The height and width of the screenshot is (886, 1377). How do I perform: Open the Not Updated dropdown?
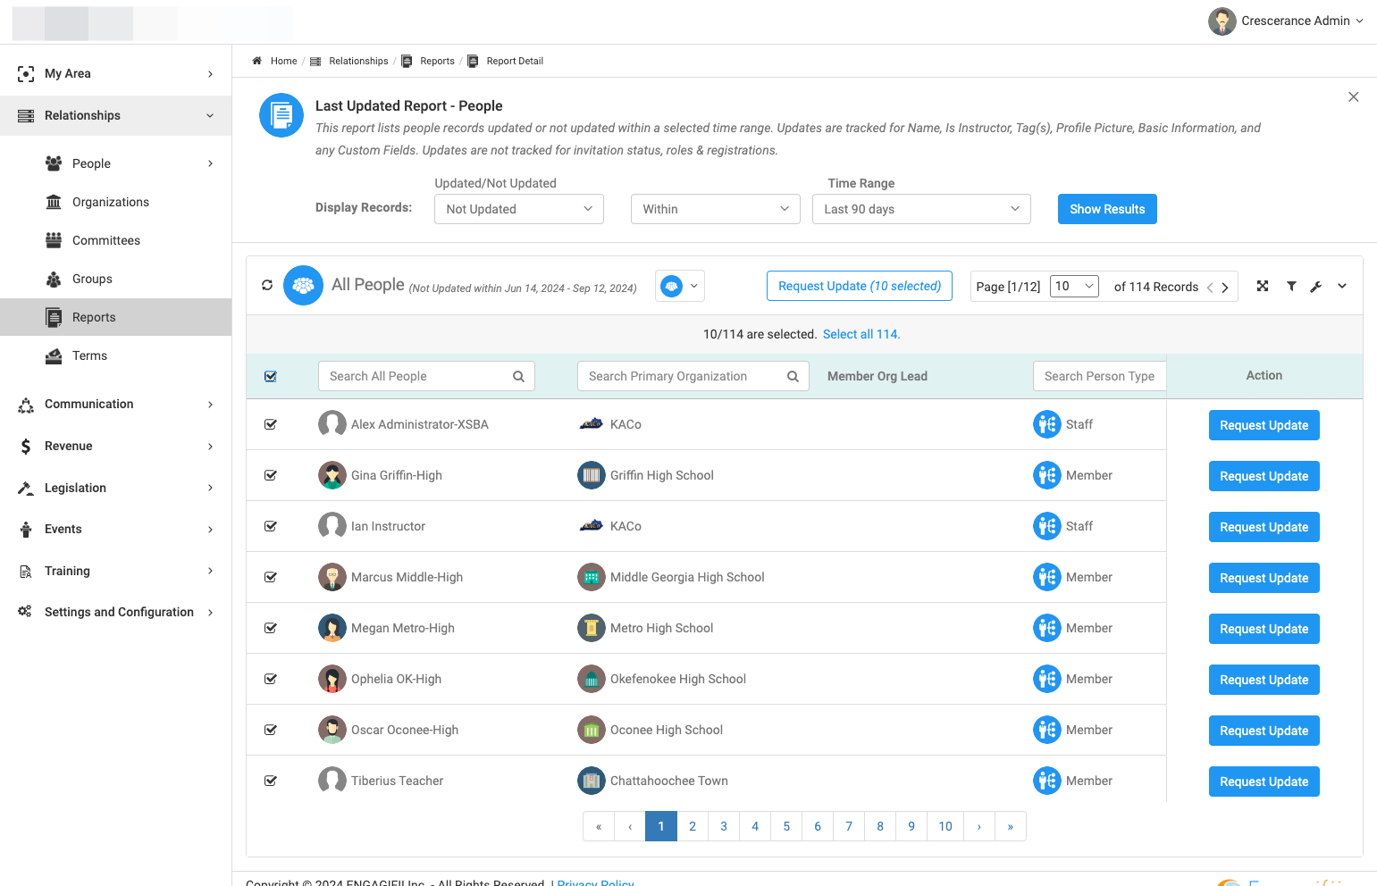coord(519,209)
